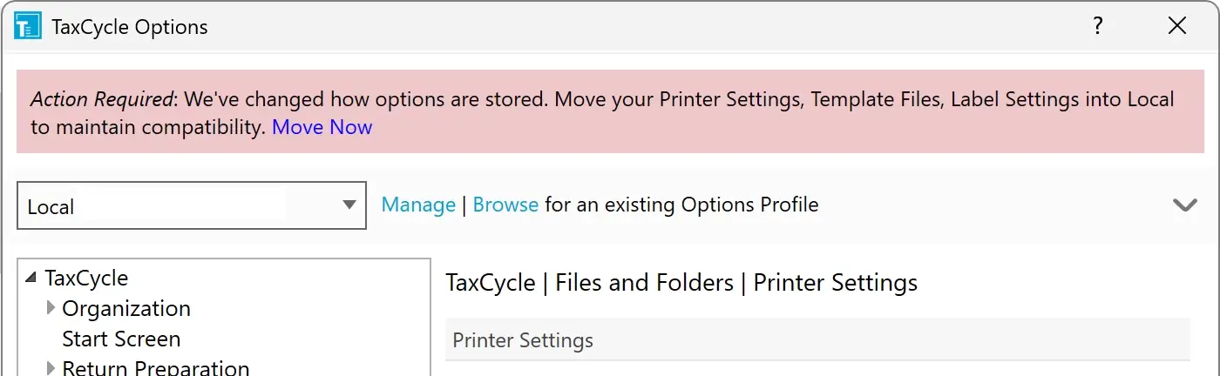Select the Return Preparation tree item label
Viewport: 1220px width, 376px height.
coord(156,368)
